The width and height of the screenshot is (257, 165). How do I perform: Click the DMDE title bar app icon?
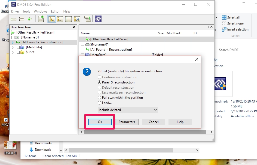click(14, 4)
